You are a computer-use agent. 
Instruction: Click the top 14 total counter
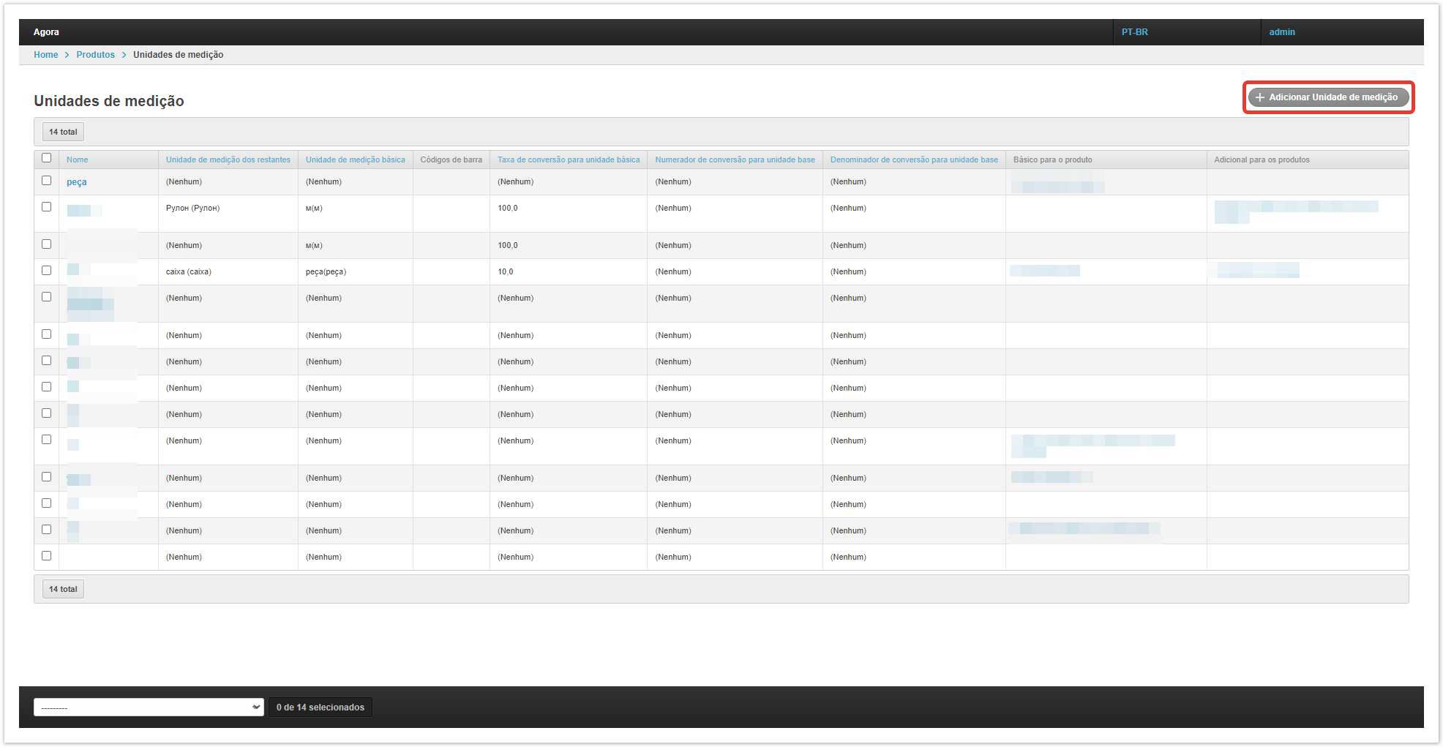tap(63, 132)
